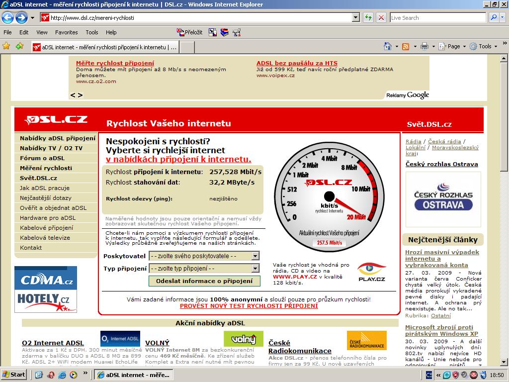Click the Refresh page icon
The height and width of the screenshot is (382, 509).
368,17
